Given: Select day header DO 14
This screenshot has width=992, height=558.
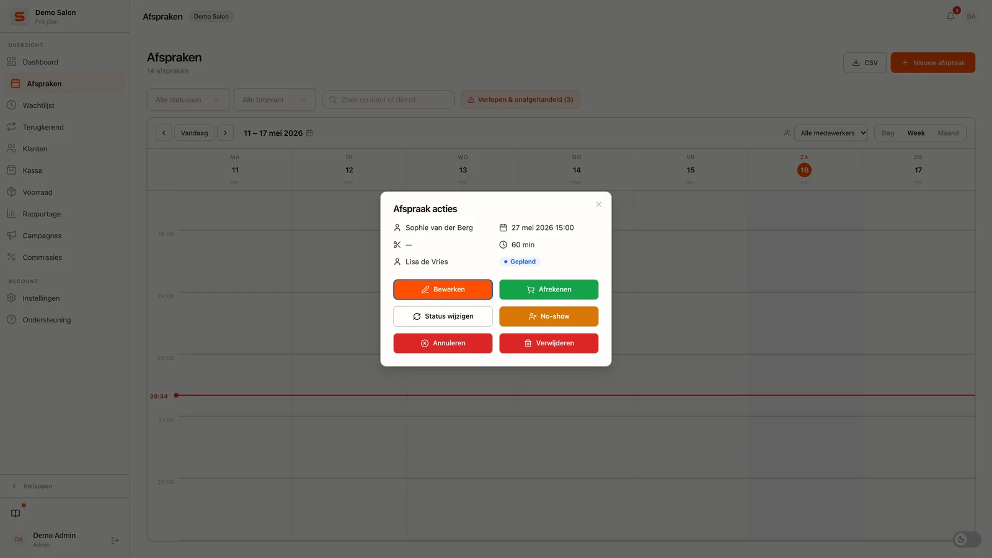Looking at the screenshot, I should 577,169.
